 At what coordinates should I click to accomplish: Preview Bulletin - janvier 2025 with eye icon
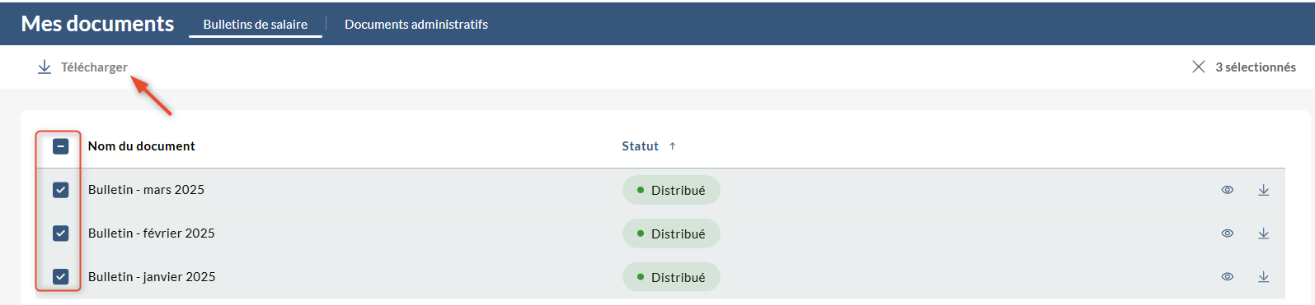(x=1228, y=277)
